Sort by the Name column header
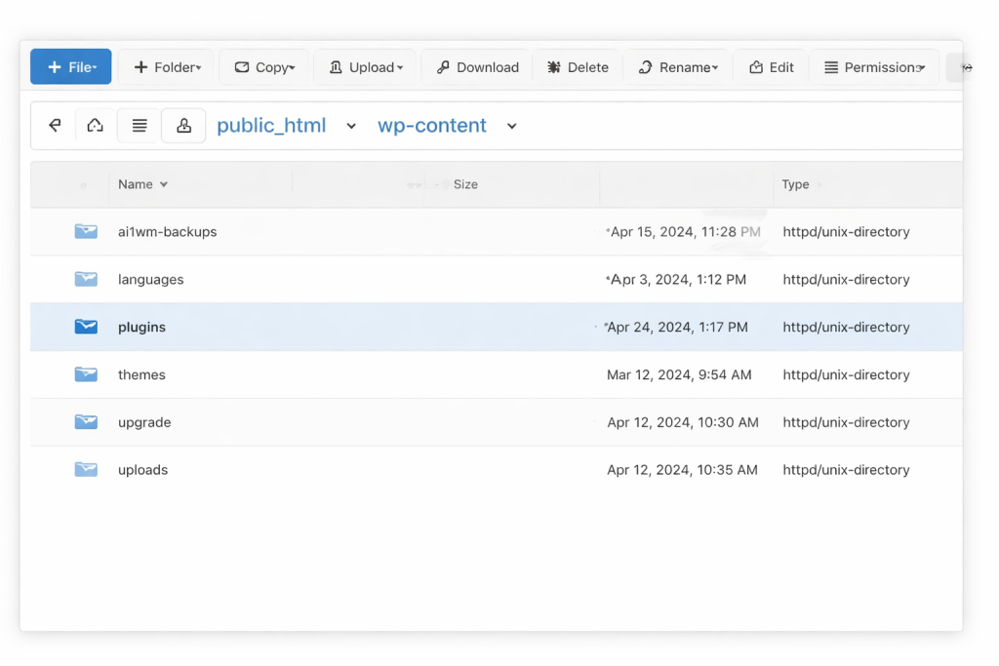 142,184
